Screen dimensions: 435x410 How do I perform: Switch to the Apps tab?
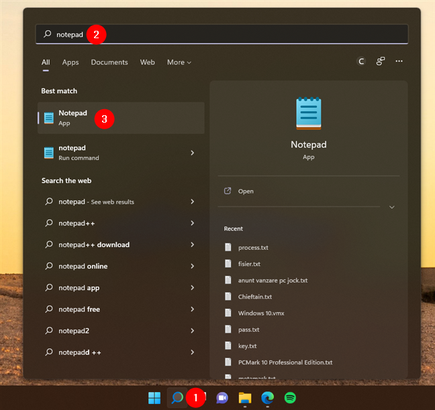coord(70,62)
